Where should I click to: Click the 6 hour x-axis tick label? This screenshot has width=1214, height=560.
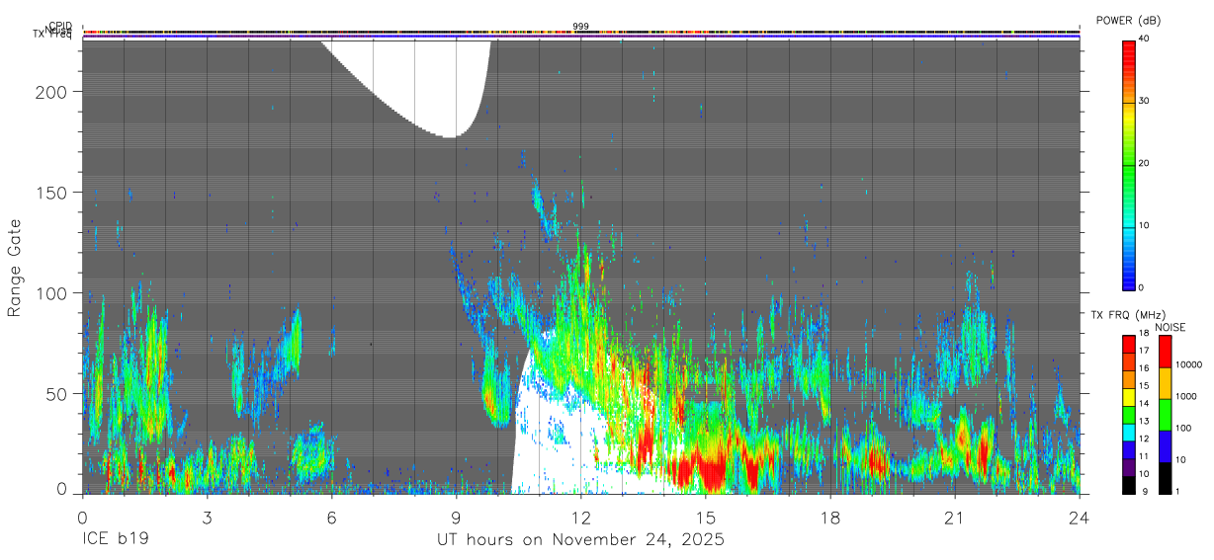coord(331,518)
